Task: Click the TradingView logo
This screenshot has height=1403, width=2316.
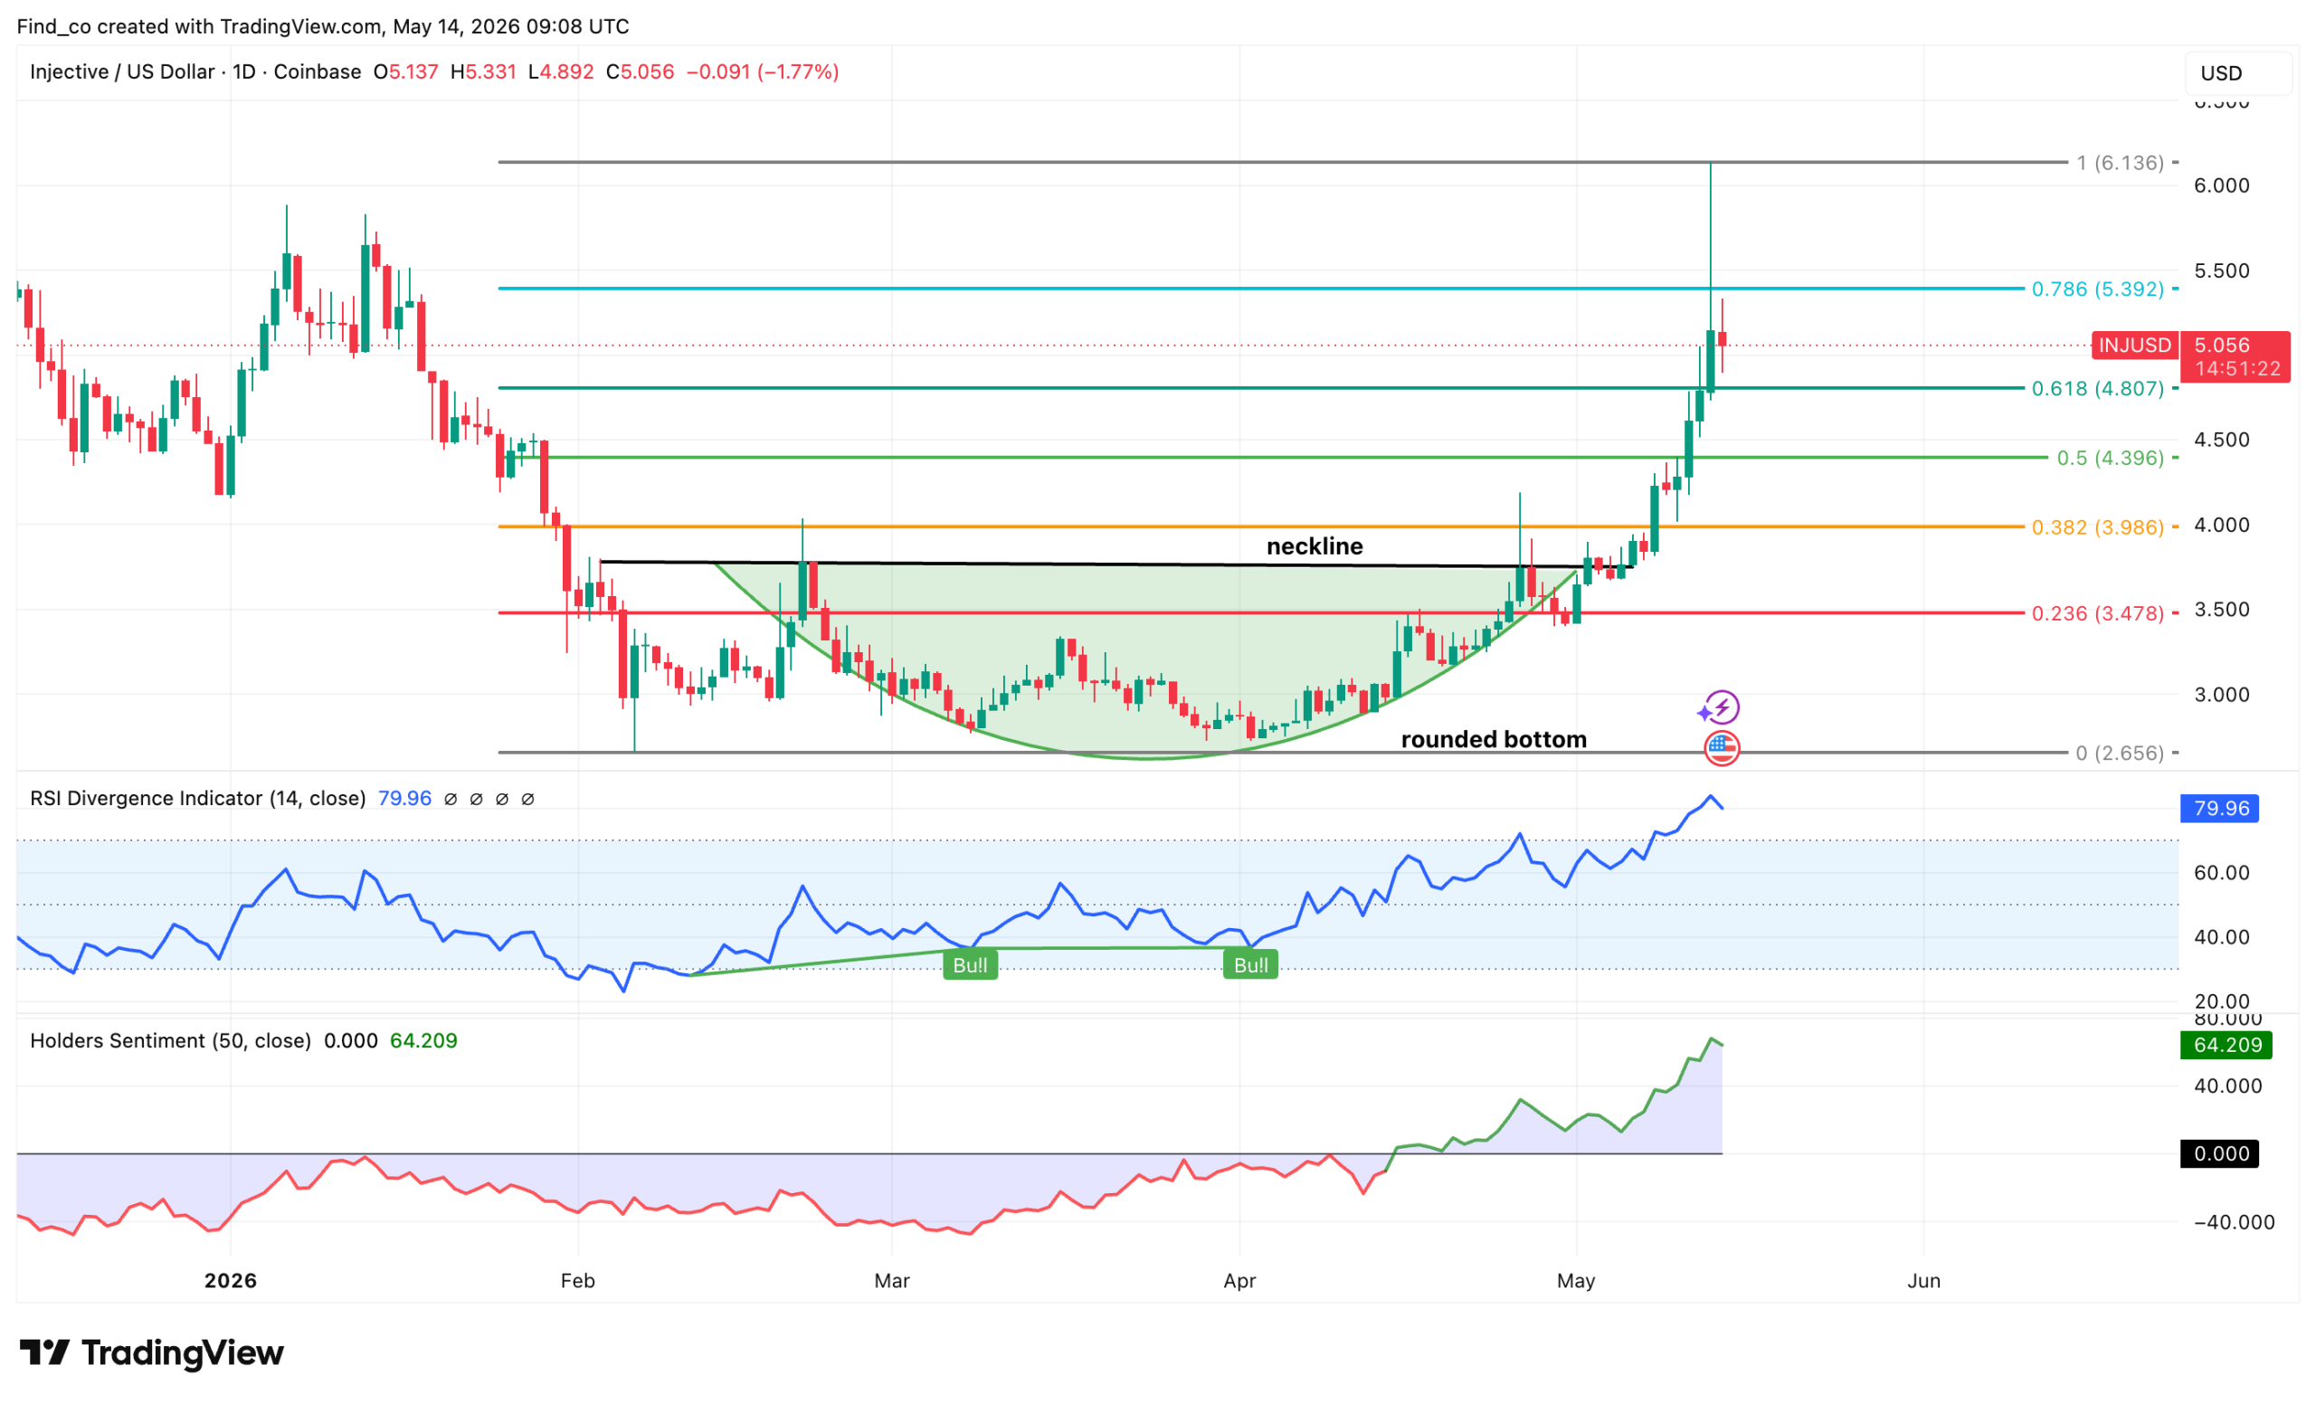Action: [151, 1352]
